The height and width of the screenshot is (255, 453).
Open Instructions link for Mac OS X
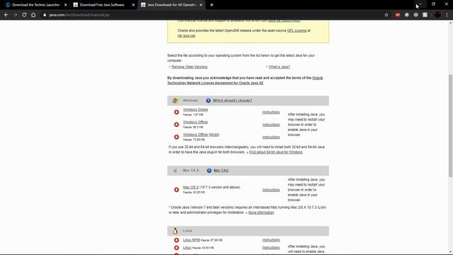(x=271, y=190)
